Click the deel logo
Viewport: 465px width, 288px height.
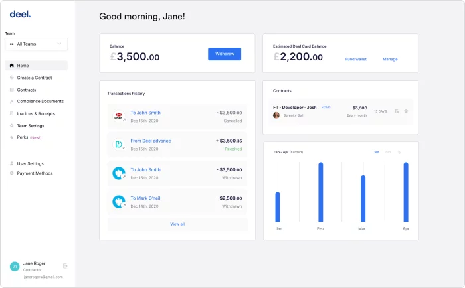pyautogui.click(x=20, y=14)
